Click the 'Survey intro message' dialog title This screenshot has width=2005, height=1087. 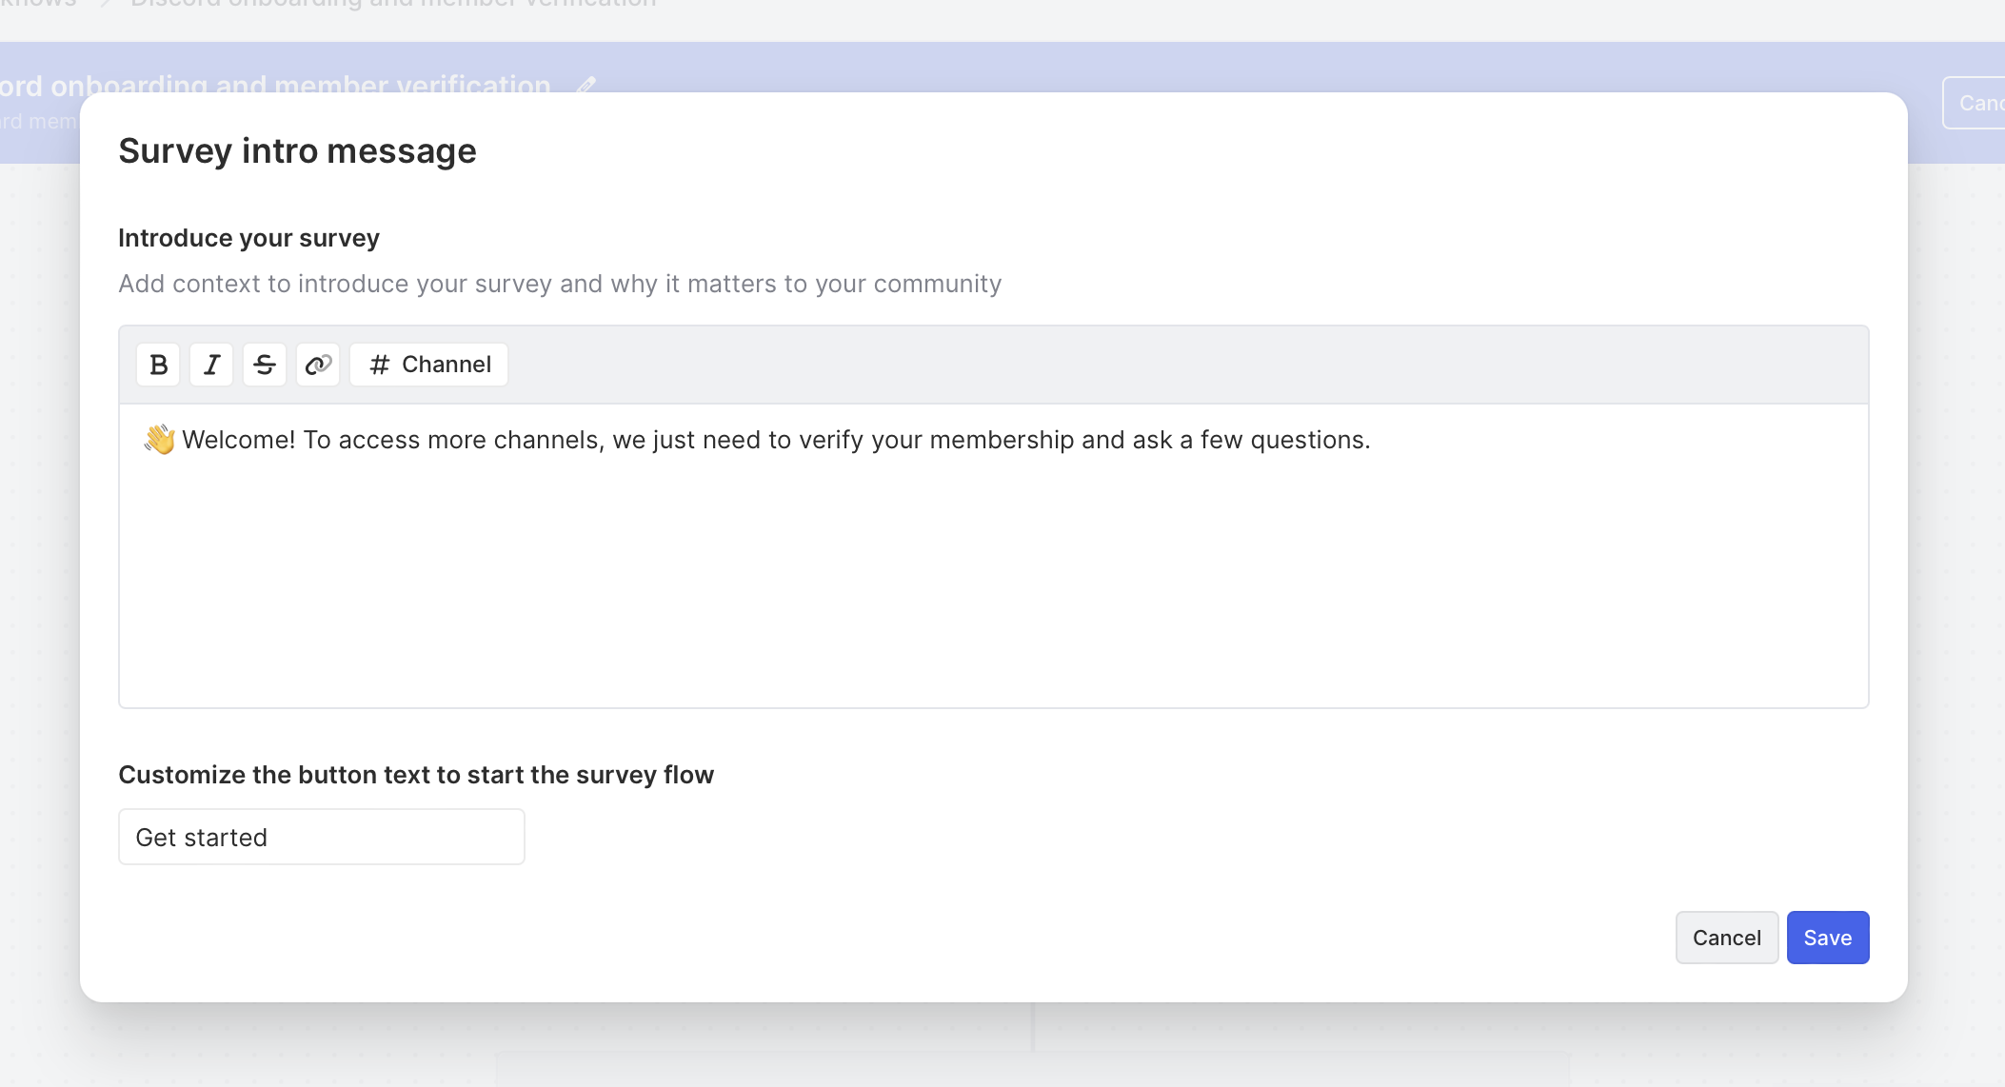click(297, 151)
